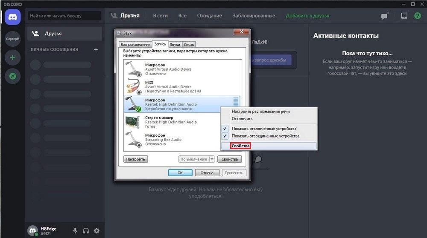Switch to В сети friends tab
This screenshot has height=238, width=427.
161,16
